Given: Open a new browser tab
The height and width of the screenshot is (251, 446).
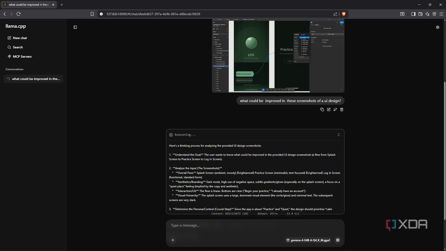Looking at the screenshot, I should (62, 5).
